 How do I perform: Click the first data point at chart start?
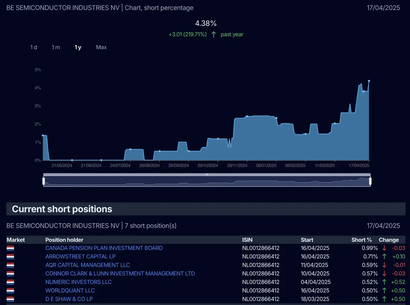click(43, 135)
